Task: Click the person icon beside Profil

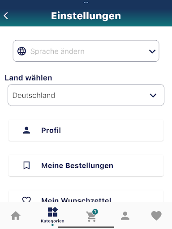Action: pos(26,130)
